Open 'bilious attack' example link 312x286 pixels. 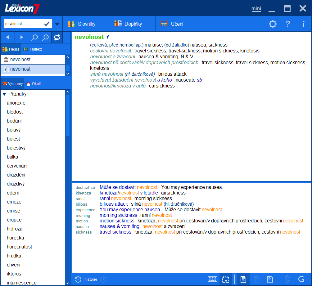point(114,204)
